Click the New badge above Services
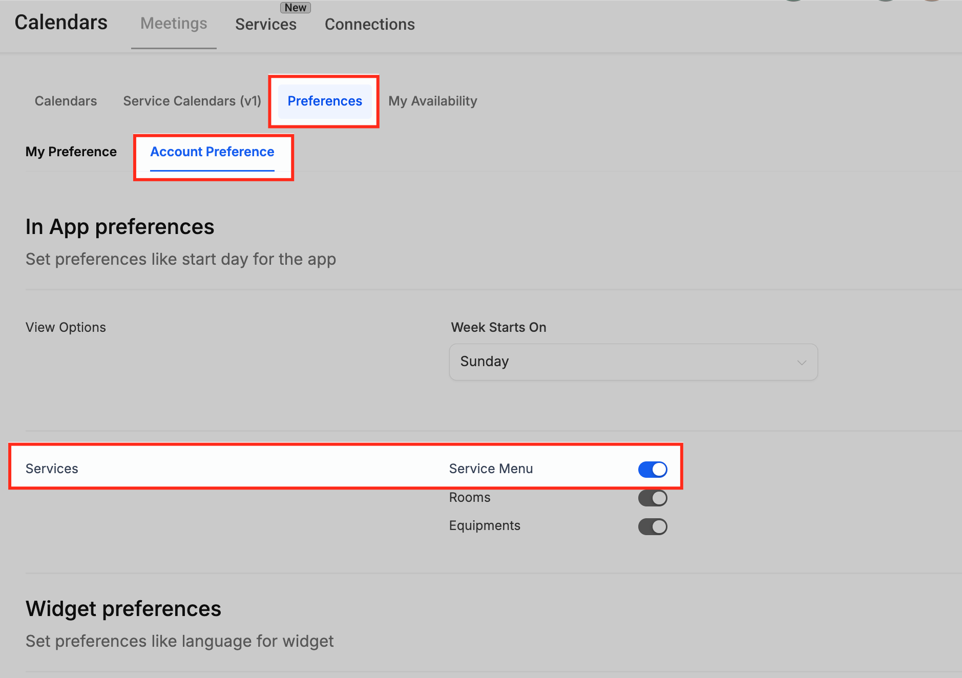The width and height of the screenshot is (962, 678). pyautogui.click(x=296, y=8)
